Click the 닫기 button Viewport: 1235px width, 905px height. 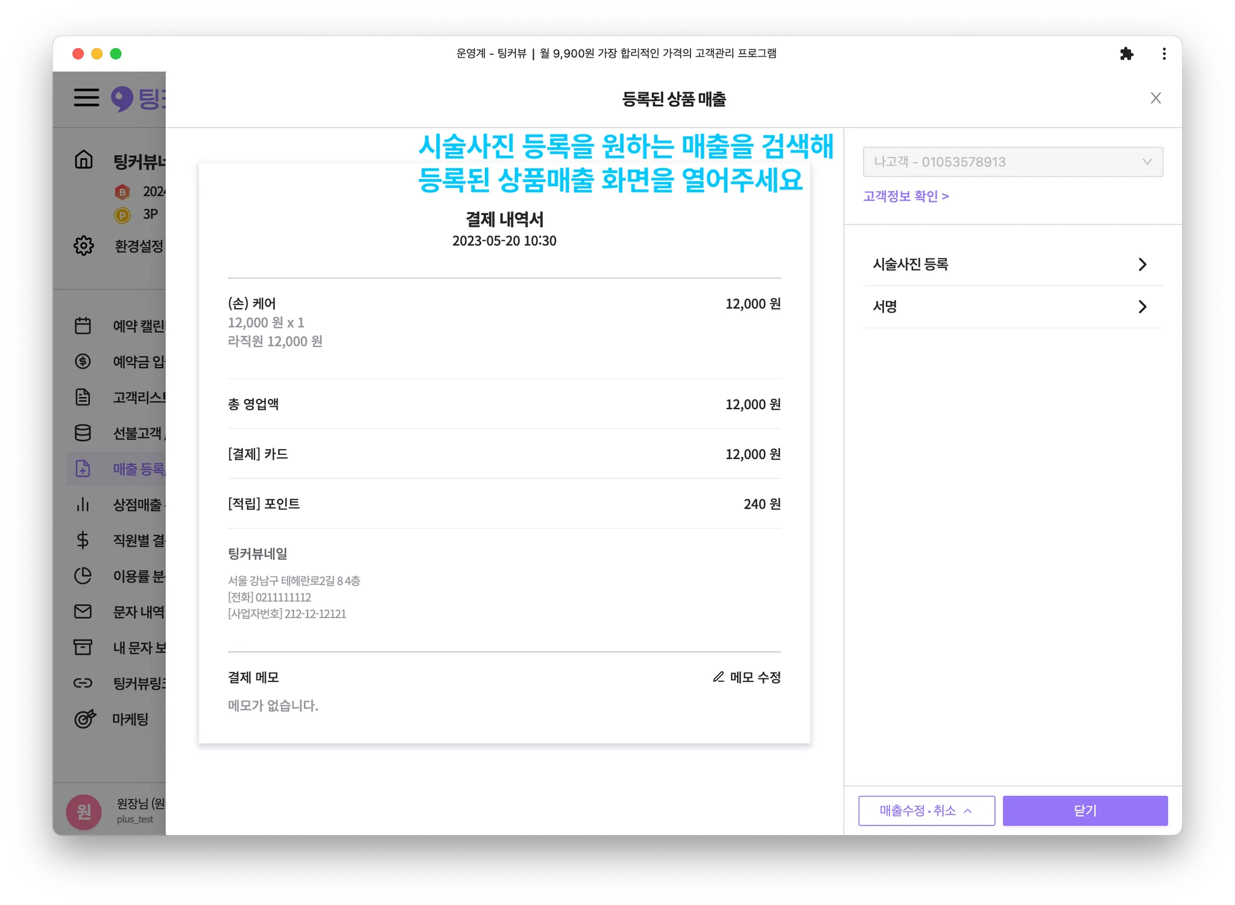tap(1085, 811)
